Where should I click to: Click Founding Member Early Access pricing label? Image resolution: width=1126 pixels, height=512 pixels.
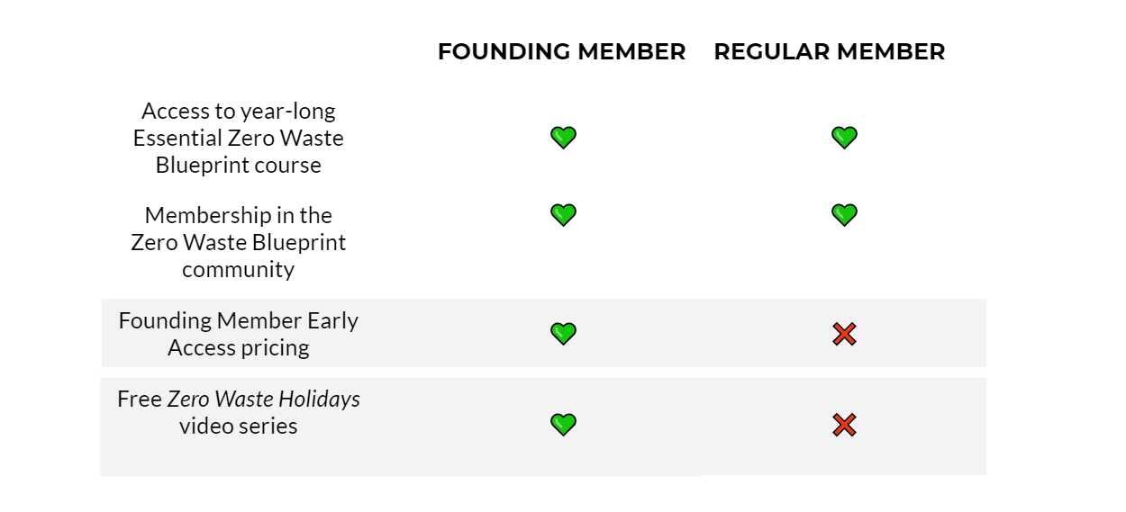pos(239,334)
